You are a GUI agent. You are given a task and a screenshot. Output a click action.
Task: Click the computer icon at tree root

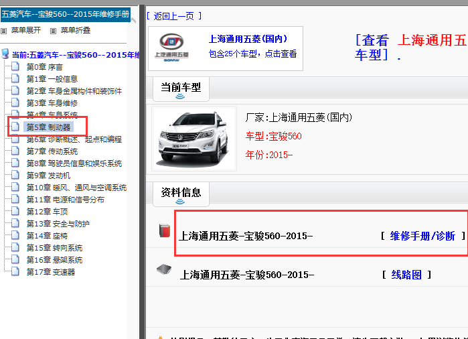tap(5, 54)
